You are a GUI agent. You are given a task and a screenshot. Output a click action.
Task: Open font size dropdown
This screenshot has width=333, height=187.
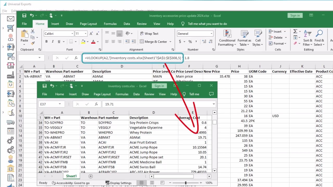click(x=85, y=34)
